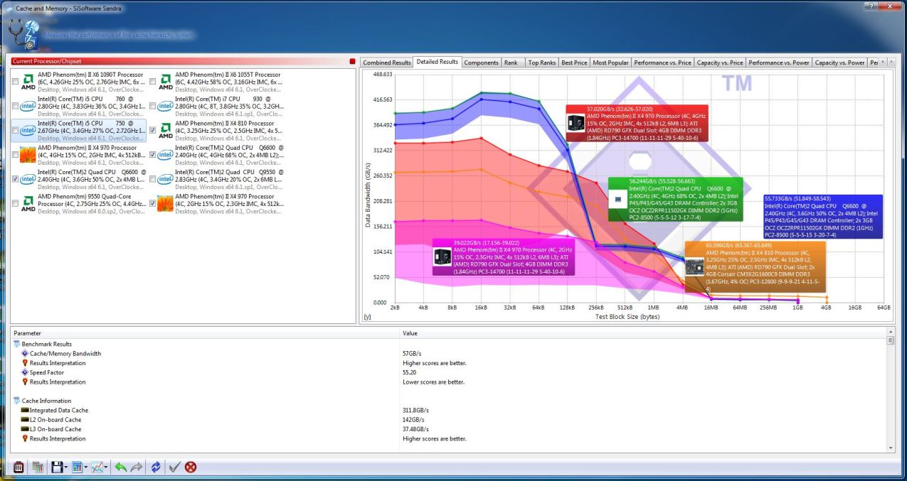
Task: Click the diamond icon beside Speed Factor
Action: (25, 372)
